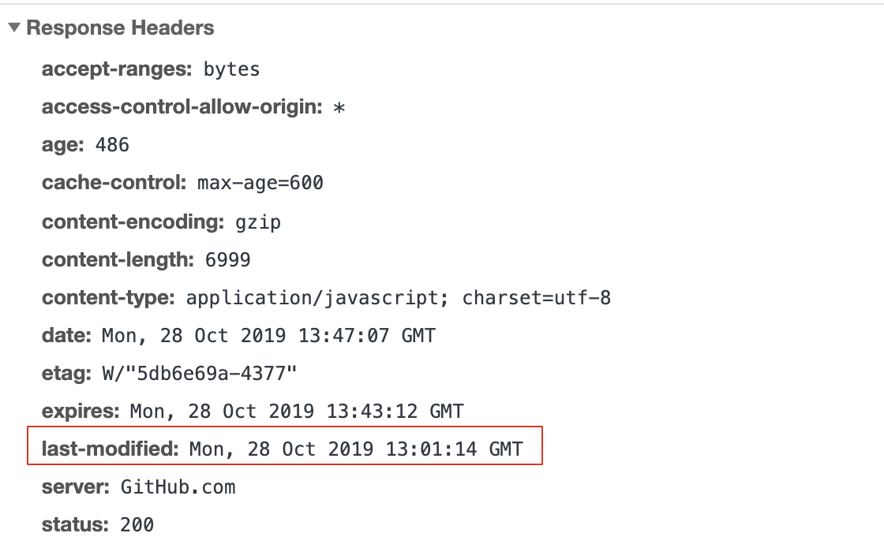The width and height of the screenshot is (884, 544).
Task: Select the max-age=600 value
Action: coord(260,183)
